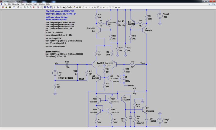
Task: Select the Place Resistor tool
Action: tap(83, 8)
